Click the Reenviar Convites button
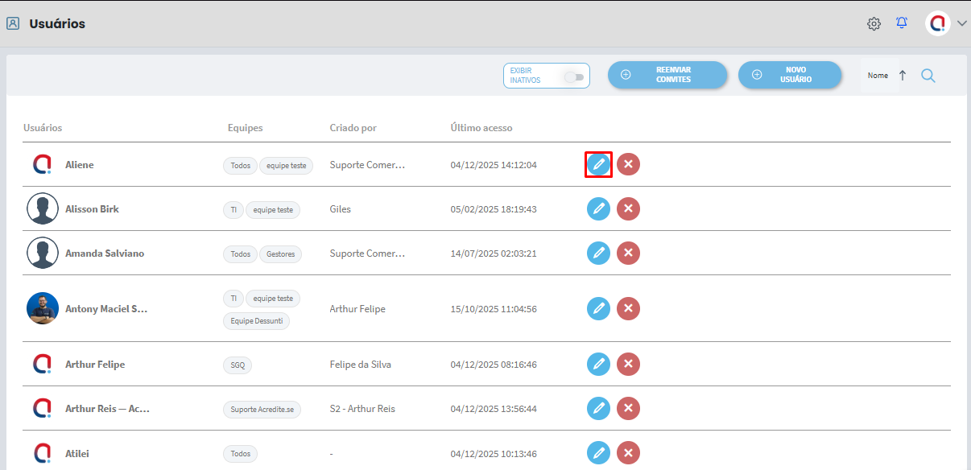This screenshot has height=470, width=971. tap(667, 75)
